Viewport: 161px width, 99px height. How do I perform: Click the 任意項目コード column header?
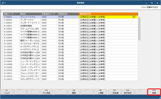tap(49, 14)
